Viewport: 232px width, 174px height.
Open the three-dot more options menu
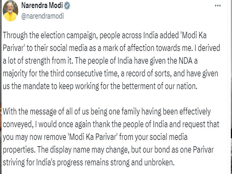218,6
